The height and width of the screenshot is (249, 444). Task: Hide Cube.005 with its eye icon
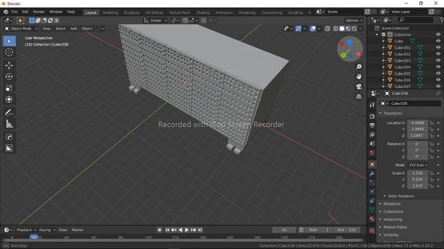pos(438,73)
